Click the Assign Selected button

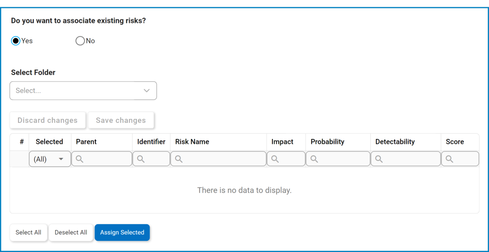pyautogui.click(x=122, y=233)
